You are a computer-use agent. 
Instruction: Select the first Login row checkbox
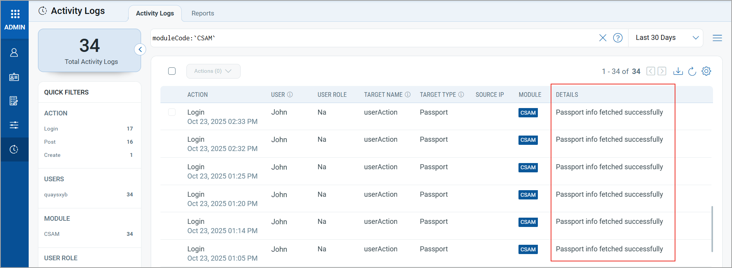pos(172,112)
